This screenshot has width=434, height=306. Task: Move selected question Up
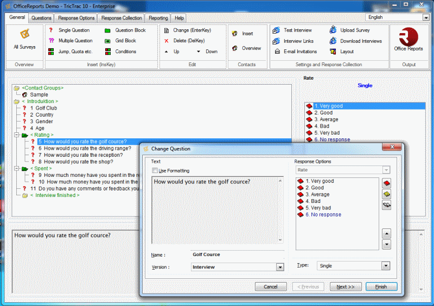coord(172,52)
